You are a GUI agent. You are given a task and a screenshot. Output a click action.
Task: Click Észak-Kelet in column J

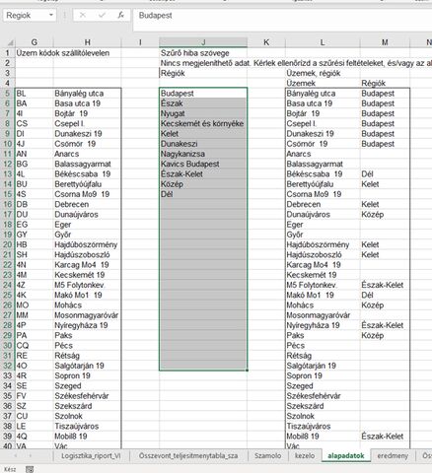pyautogui.click(x=203, y=174)
